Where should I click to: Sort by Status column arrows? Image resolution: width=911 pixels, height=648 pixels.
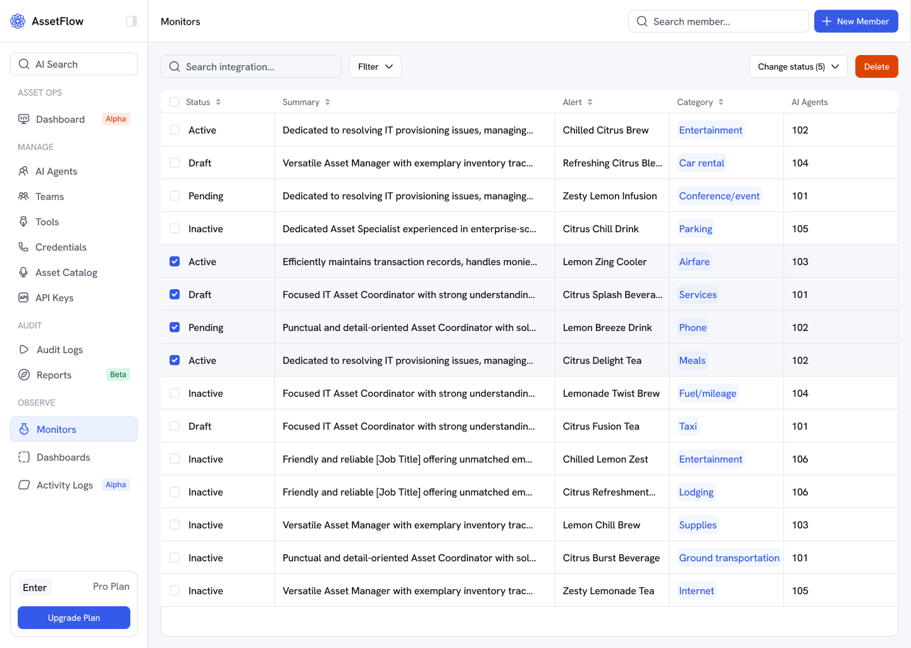[218, 102]
